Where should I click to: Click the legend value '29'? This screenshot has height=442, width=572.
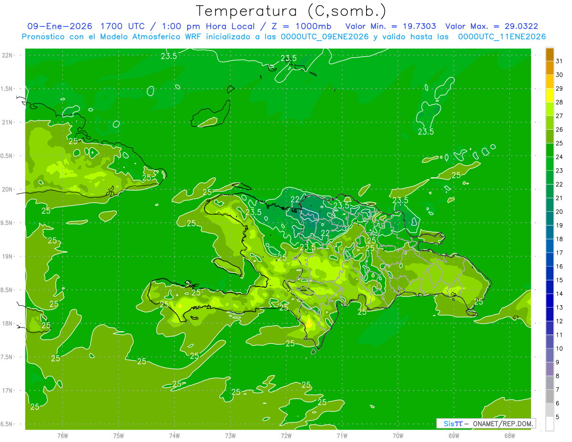coord(560,88)
